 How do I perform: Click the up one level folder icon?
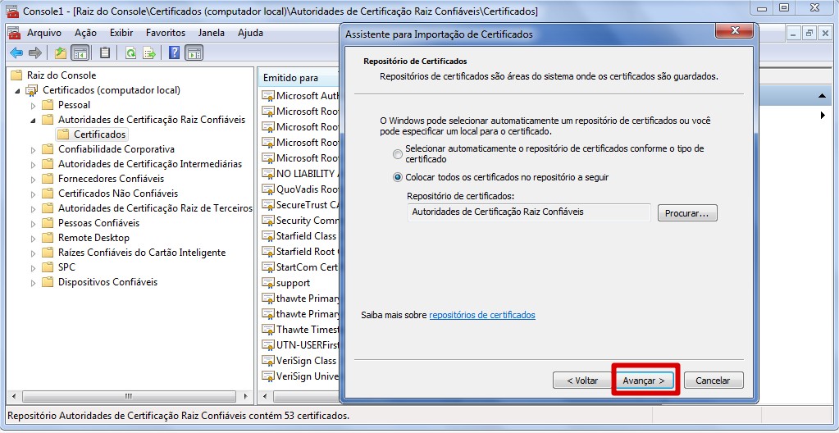tap(60, 52)
